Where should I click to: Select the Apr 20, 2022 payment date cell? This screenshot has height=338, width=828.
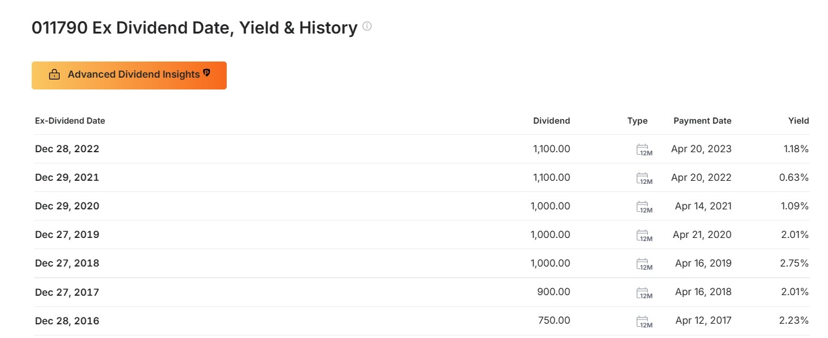click(701, 178)
